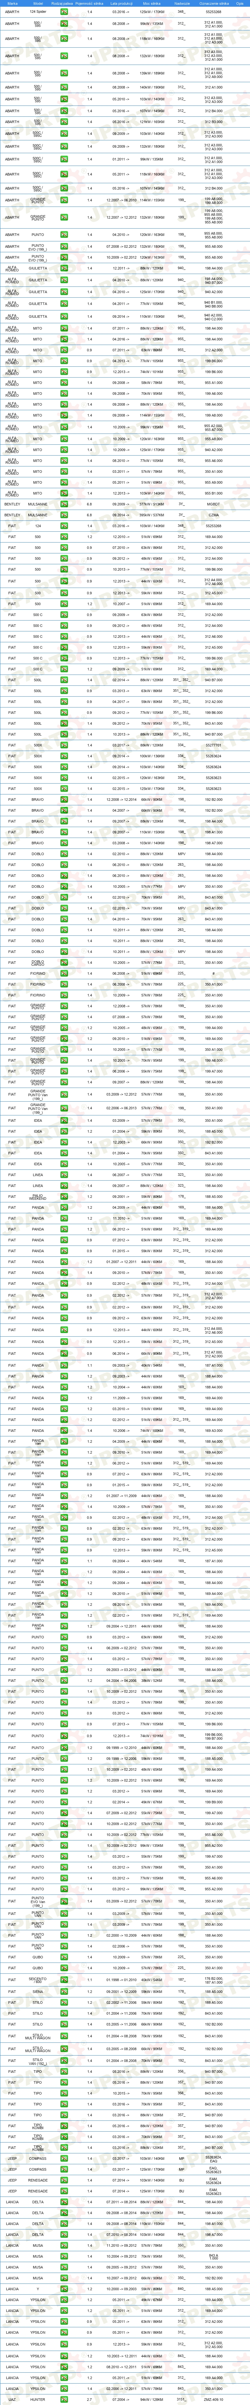Click green icon in BENTLEY MULSANNE CZMA row

64,515
